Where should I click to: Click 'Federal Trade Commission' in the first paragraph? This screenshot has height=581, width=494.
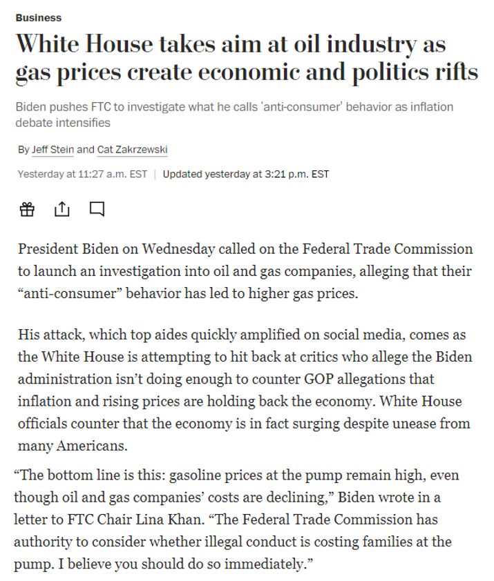pos(388,248)
